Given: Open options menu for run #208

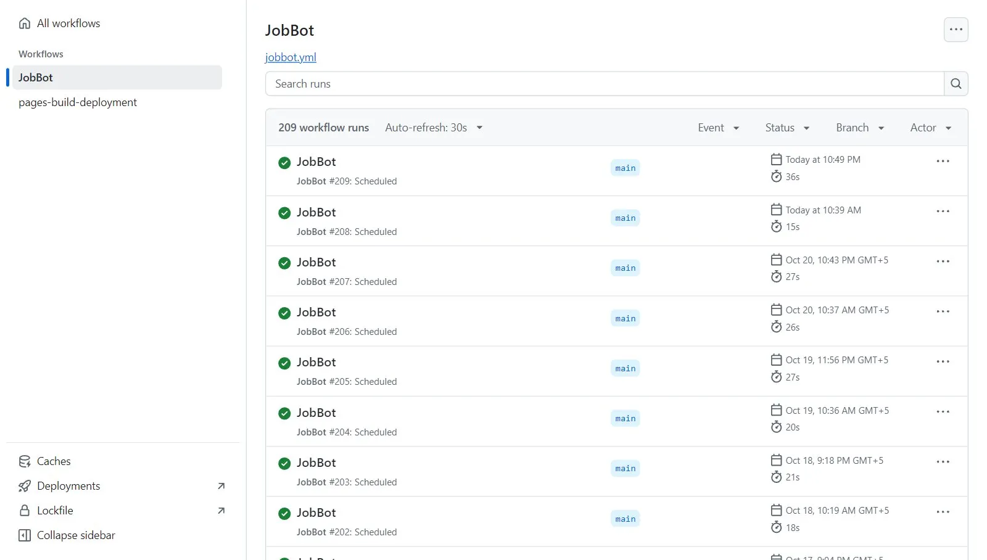Looking at the screenshot, I should tap(943, 211).
